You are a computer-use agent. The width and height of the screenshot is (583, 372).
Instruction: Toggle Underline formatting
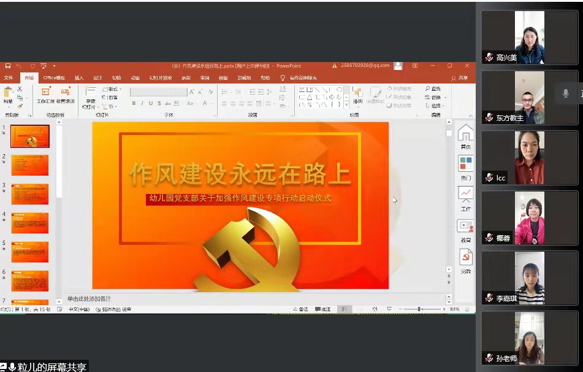151,103
